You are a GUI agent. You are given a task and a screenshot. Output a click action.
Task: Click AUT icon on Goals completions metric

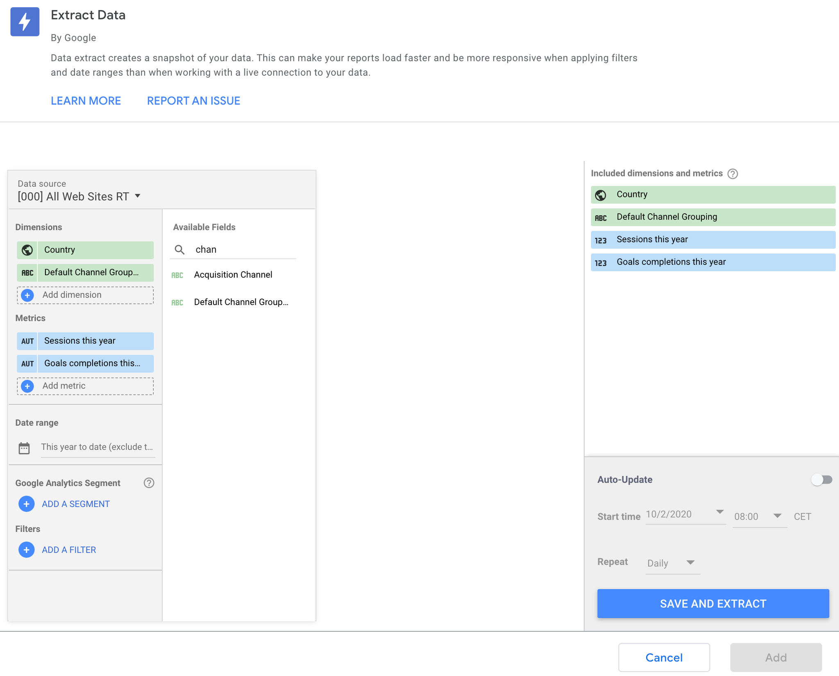point(27,364)
